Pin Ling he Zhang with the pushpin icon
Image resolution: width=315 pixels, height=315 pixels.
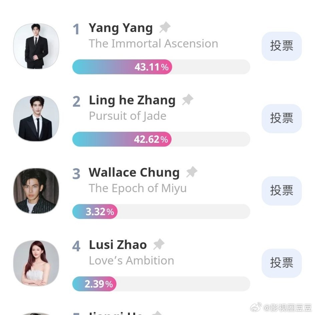click(x=188, y=100)
